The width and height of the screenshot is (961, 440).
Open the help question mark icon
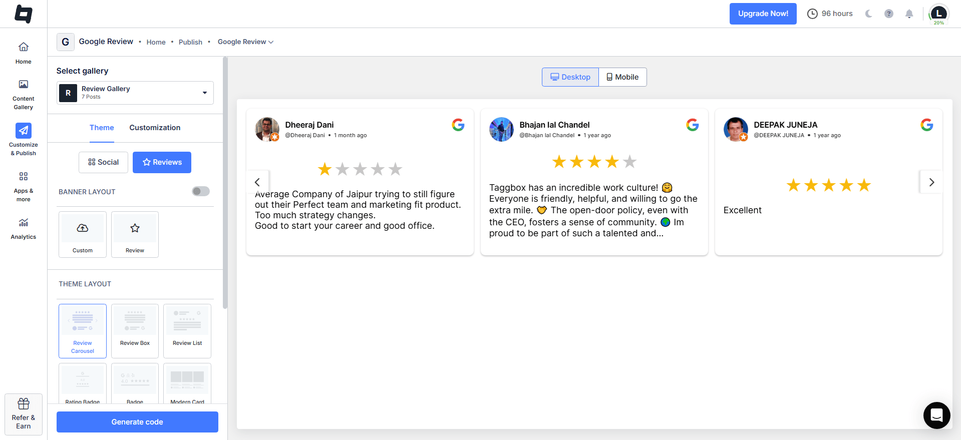click(x=889, y=14)
